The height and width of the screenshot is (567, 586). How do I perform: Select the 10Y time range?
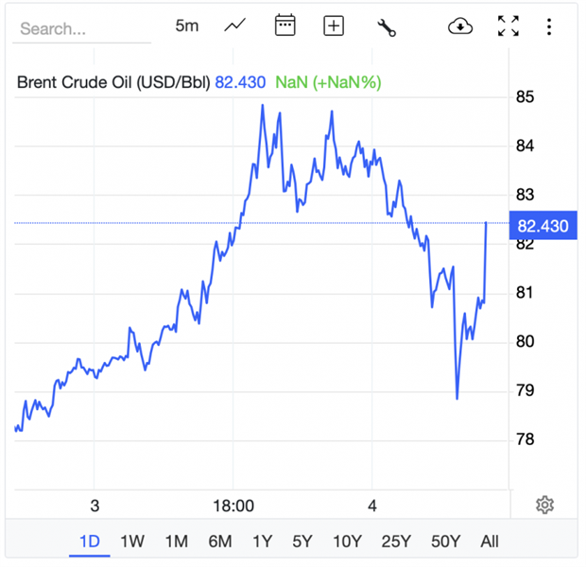347,541
